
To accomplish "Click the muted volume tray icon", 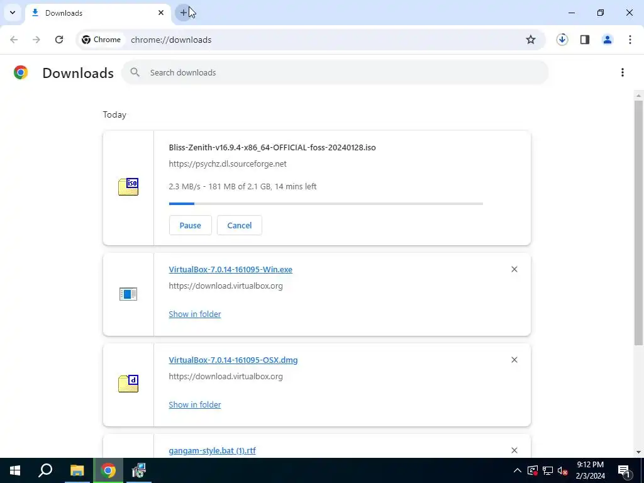I will pyautogui.click(x=563, y=470).
